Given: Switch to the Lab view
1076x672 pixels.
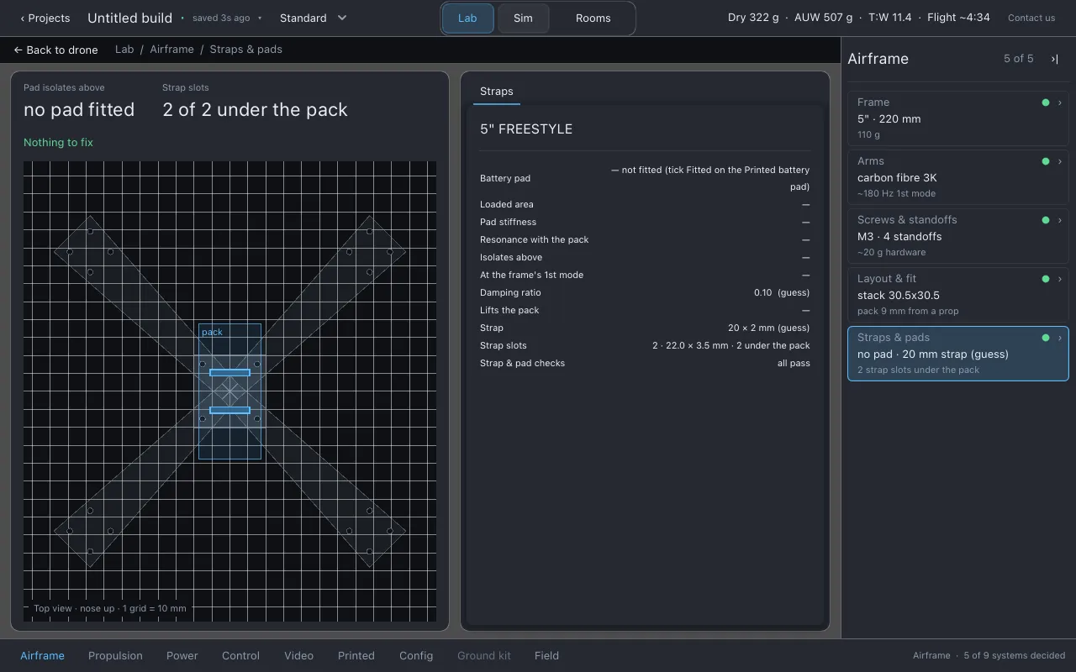Looking at the screenshot, I should (x=467, y=18).
